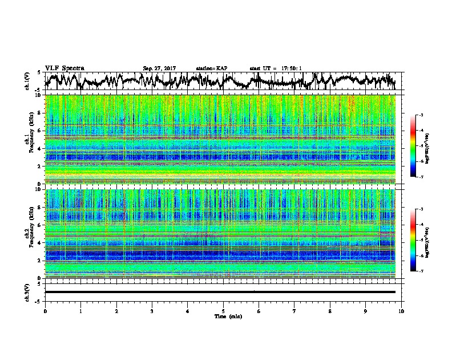Click the "9" tick on the time axis
The width and height of the screenshot is (452, 349).
[365, 311]
